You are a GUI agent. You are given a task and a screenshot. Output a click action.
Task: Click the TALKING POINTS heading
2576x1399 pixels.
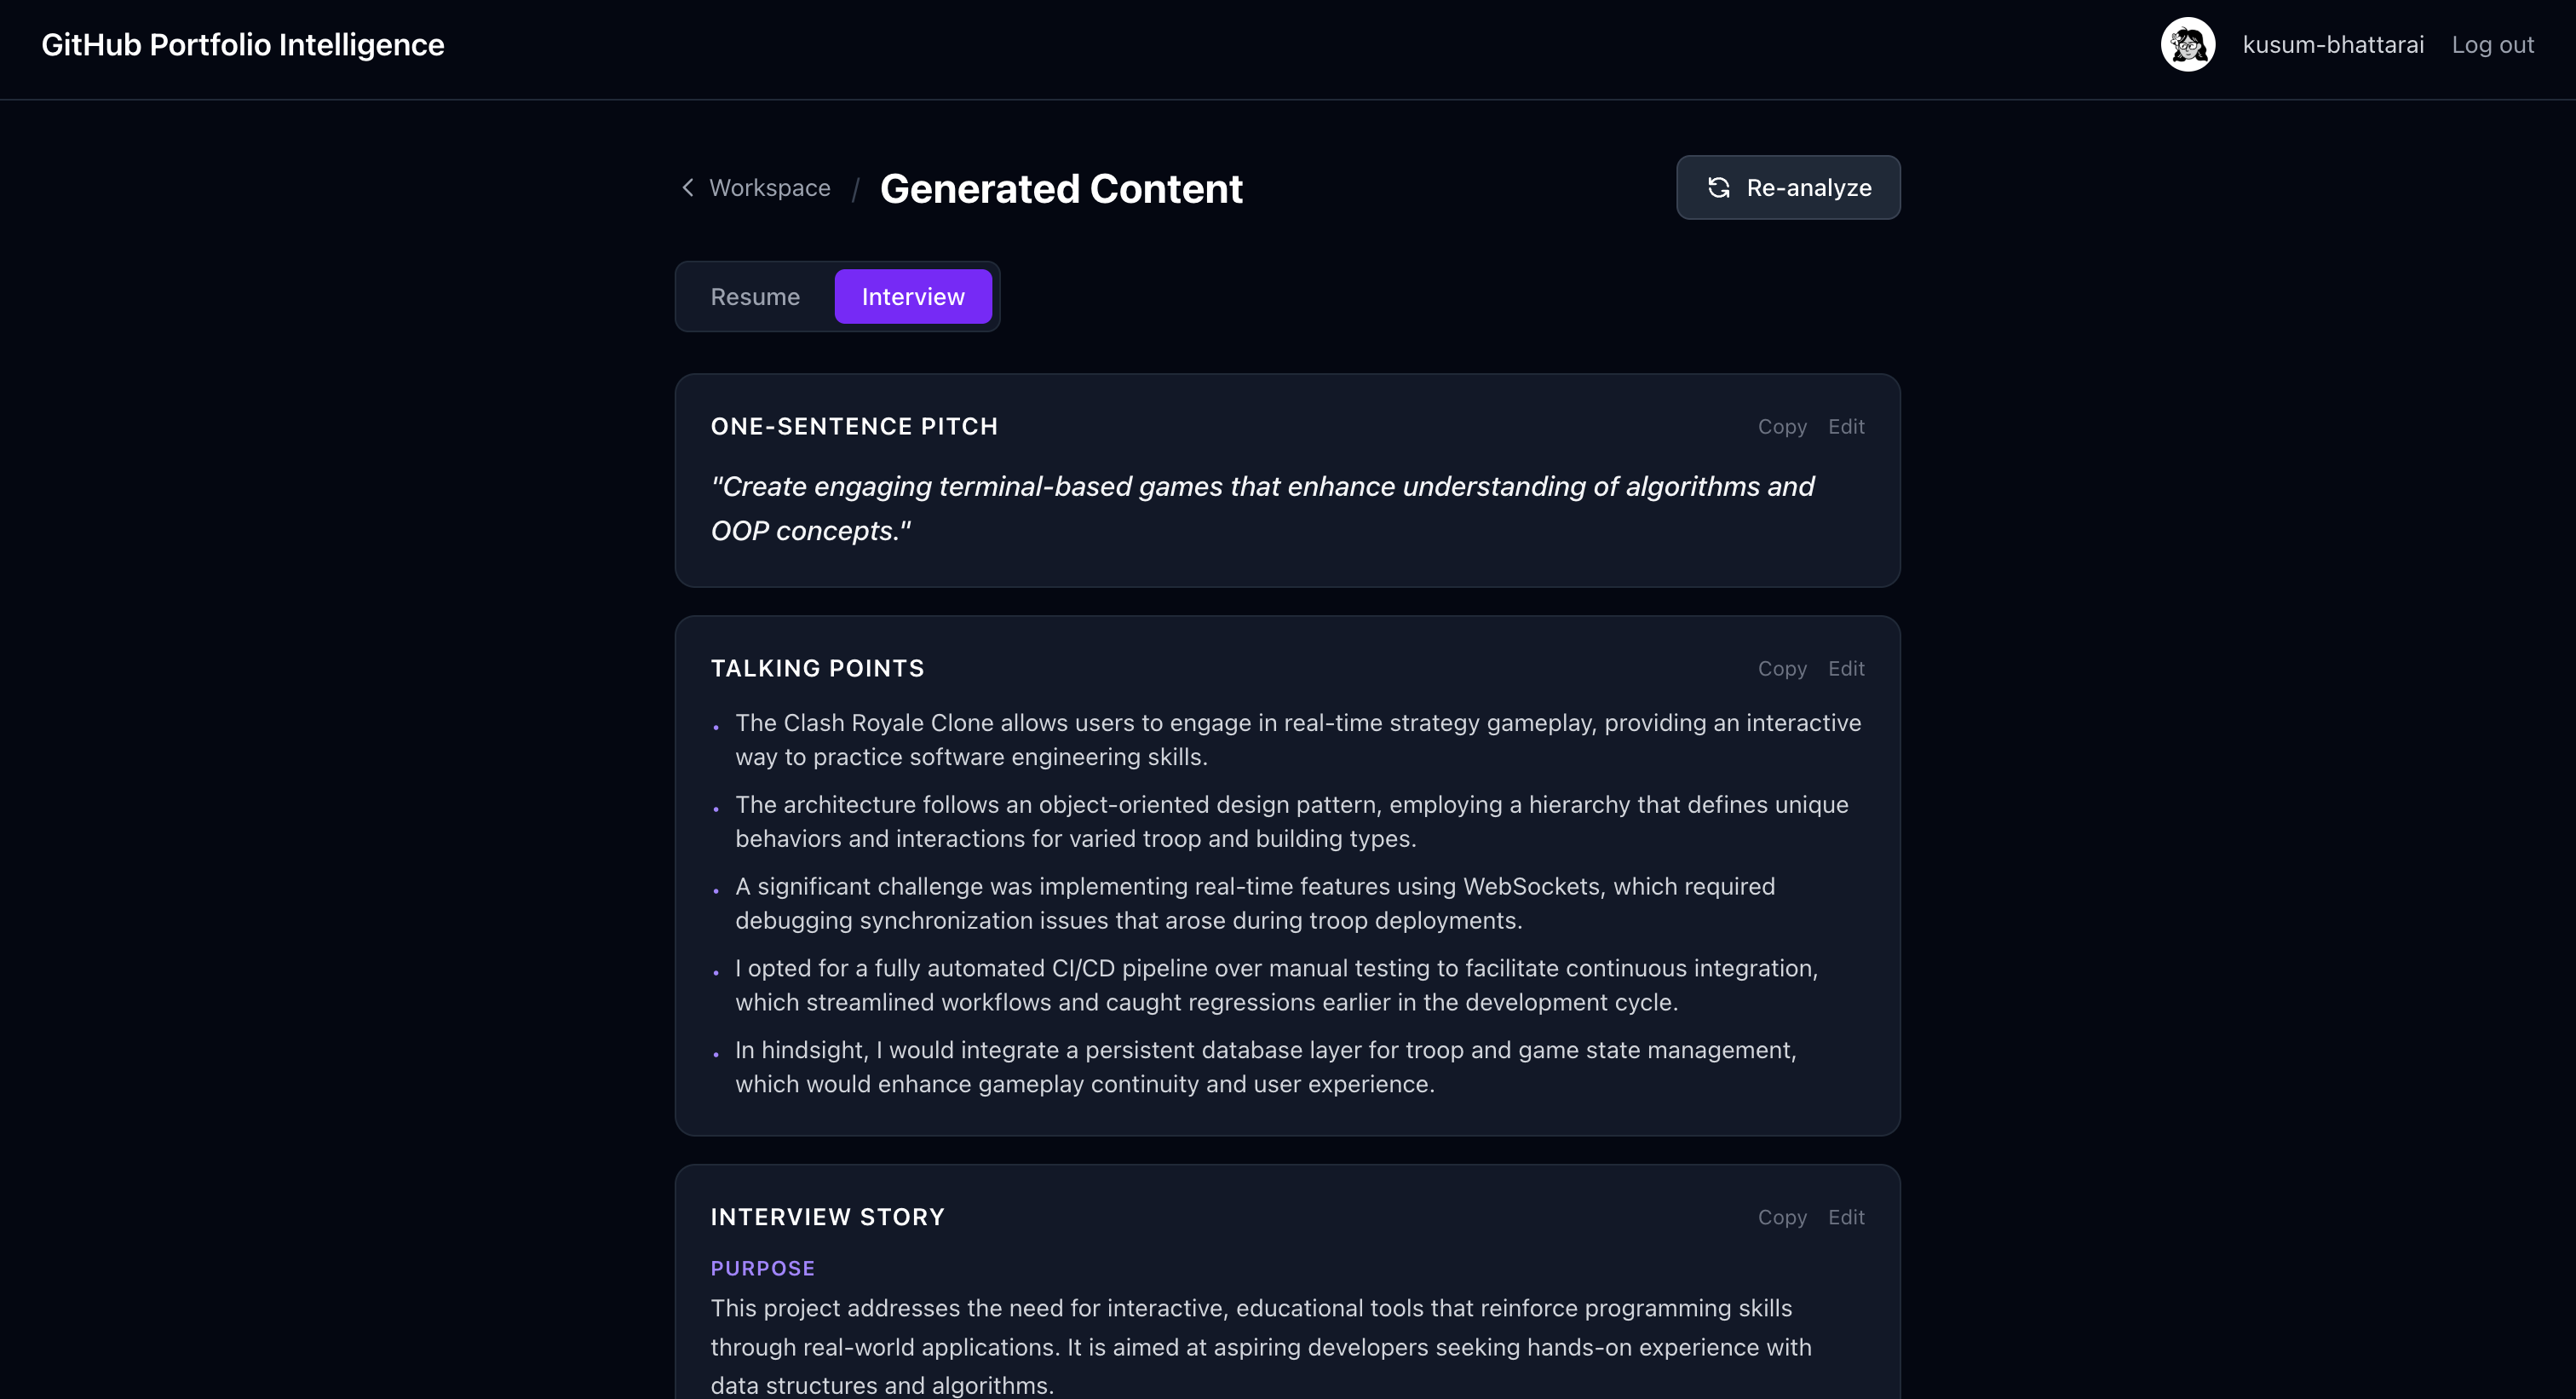pos(817,668)
